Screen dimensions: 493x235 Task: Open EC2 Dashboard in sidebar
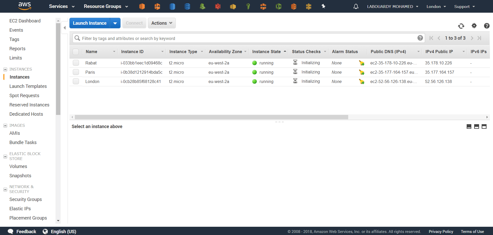coord(25,21)
